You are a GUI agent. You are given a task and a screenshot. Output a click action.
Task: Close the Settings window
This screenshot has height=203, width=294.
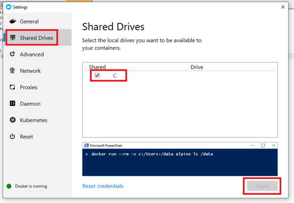[x=283, y=7]
